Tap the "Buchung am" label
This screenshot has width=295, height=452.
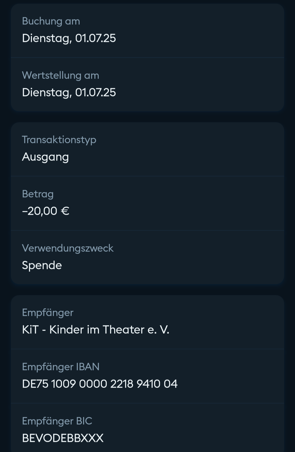click(51, 21)
